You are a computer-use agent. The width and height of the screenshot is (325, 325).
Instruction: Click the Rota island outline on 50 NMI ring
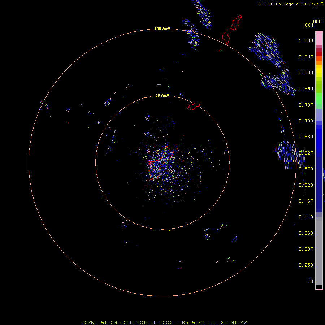coord(194,106)
